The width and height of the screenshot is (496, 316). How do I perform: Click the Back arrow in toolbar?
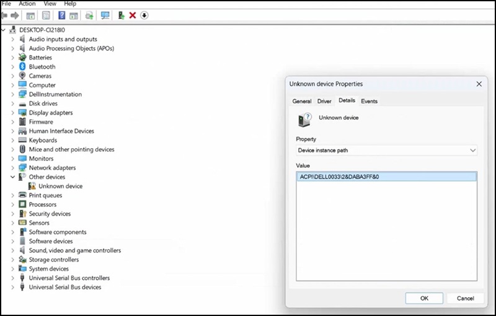(x=5, y=15)
